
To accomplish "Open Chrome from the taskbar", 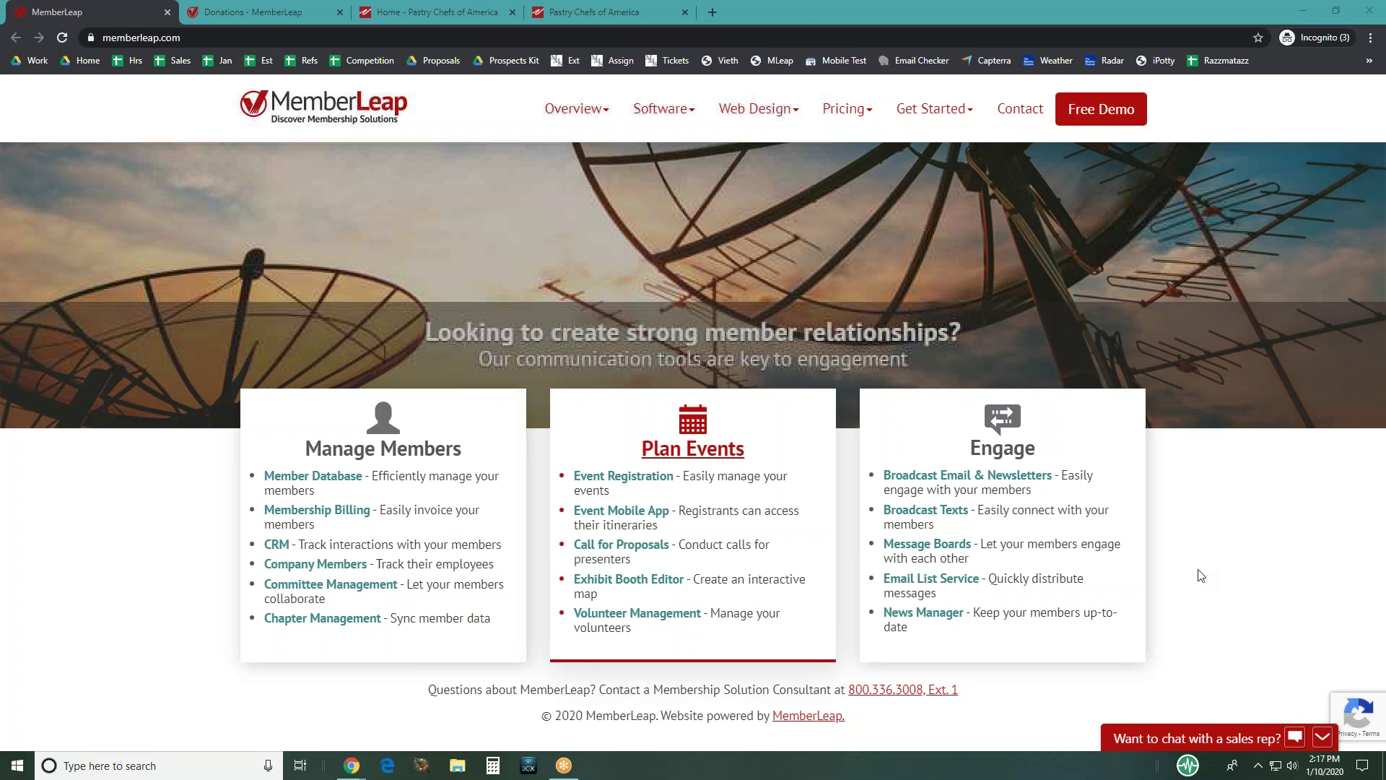I will click(x=352, y=766).
